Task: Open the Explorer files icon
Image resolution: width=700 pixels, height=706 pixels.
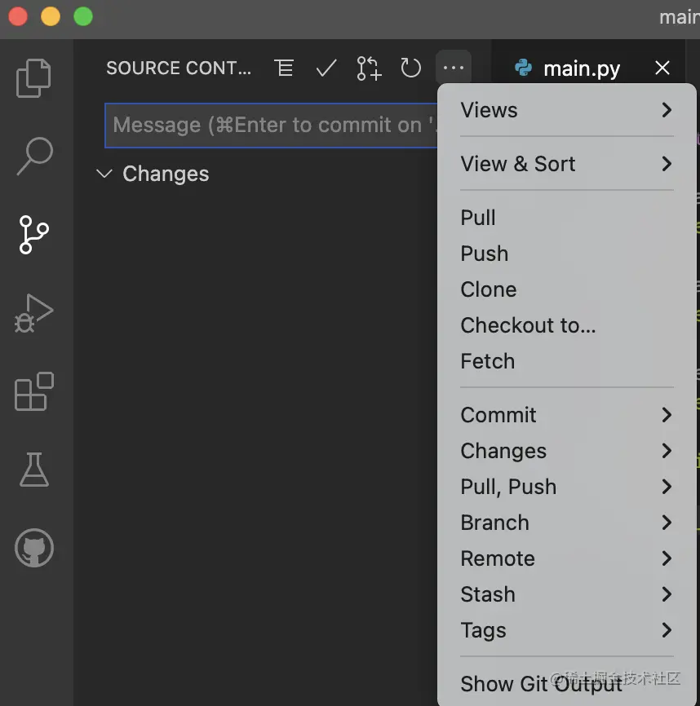Action: (33, 78)
